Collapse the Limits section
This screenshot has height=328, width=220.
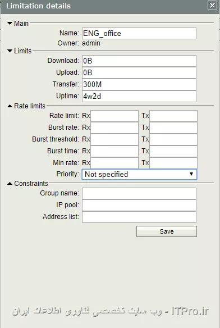pos(10,51)
